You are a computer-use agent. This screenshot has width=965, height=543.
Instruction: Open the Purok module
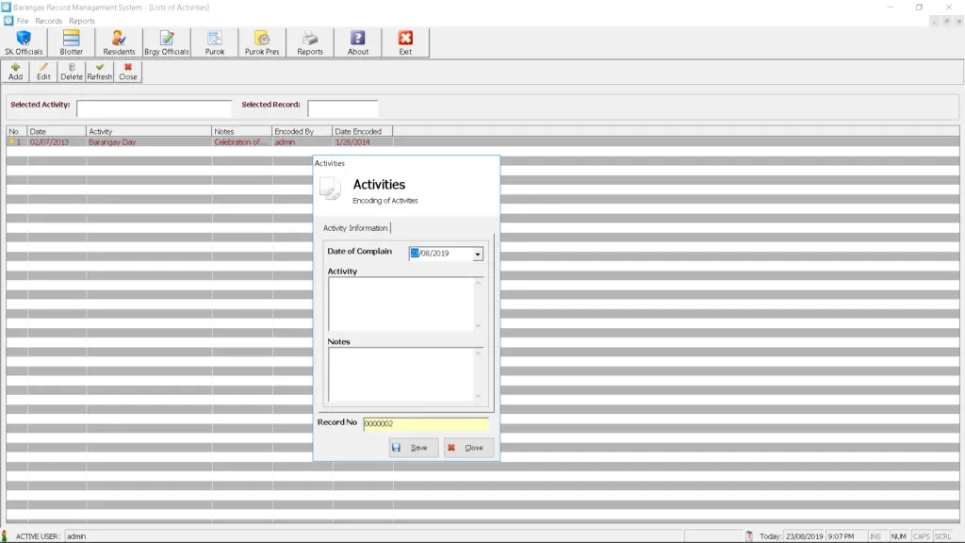click(x=215, y=41)
